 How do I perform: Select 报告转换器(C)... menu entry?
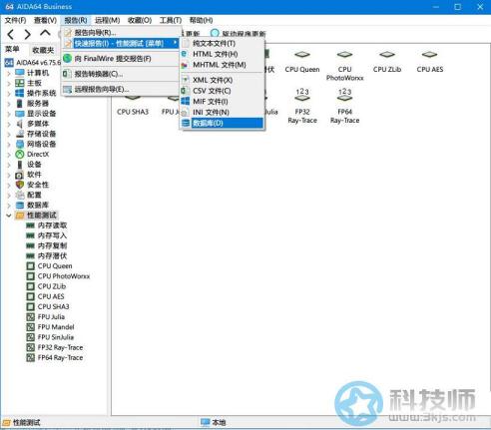[121, 74]
